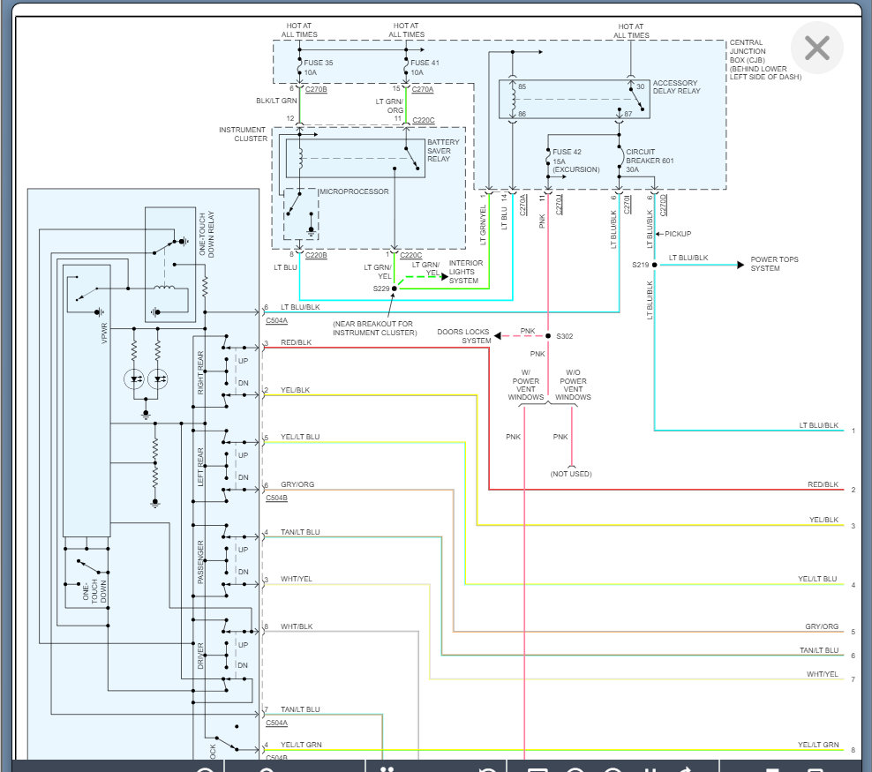Click the Doors Locks System label
872x772 pixels.
pos(464,336)
